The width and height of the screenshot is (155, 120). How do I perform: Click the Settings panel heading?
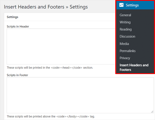pos(12,17)
